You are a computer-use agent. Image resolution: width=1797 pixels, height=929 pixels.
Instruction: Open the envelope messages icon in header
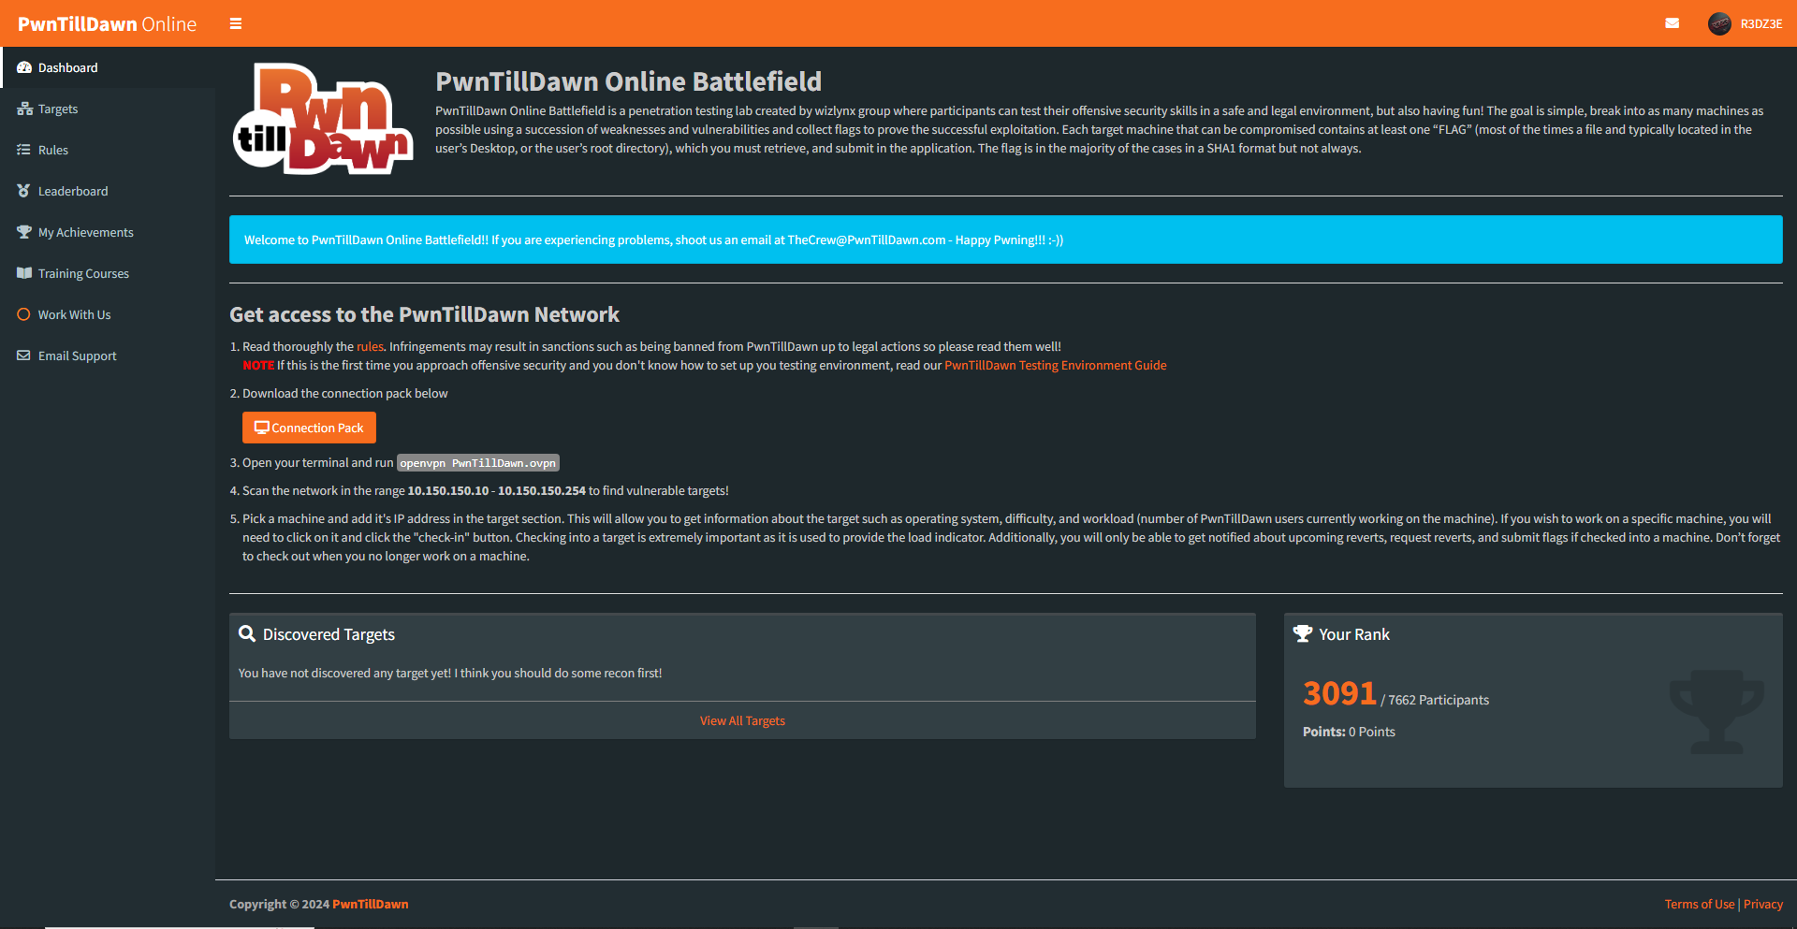(x=1672, y=23)
